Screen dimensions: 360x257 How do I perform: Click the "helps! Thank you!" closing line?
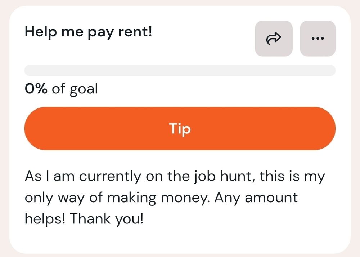coord(84,219)
